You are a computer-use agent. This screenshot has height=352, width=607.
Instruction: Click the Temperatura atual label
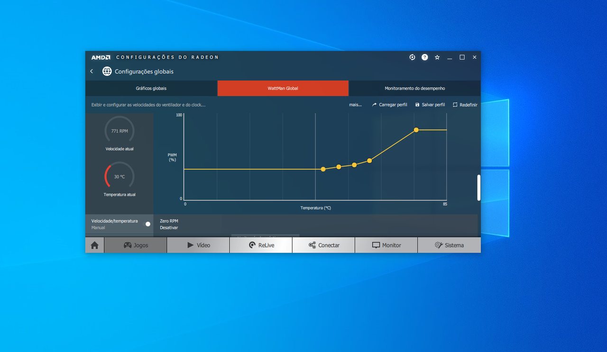point(120,195)
